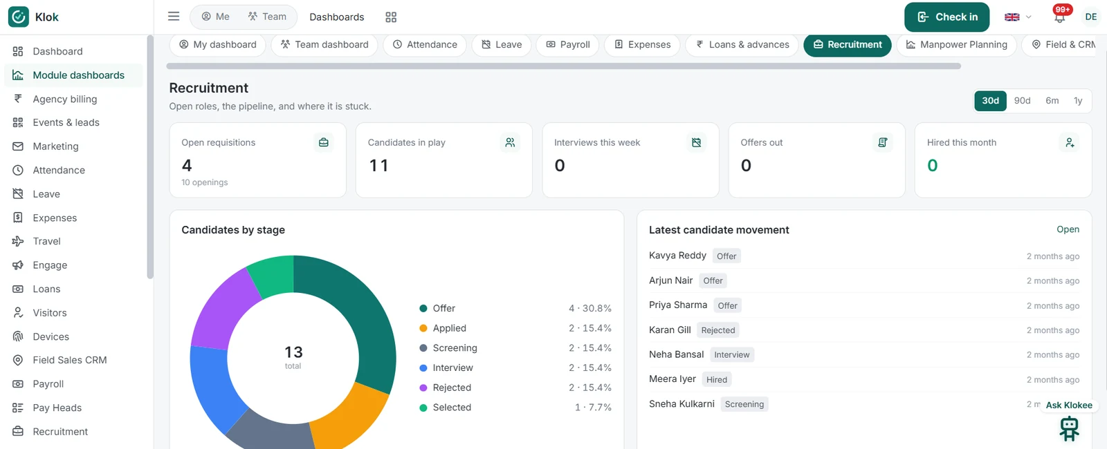
Task: Open the apps grid icon beside Dashboards
Action: coord(391,17)
